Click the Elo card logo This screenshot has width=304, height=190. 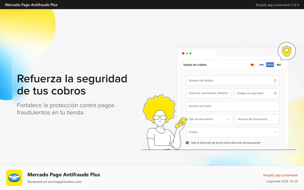coord(279,65)
